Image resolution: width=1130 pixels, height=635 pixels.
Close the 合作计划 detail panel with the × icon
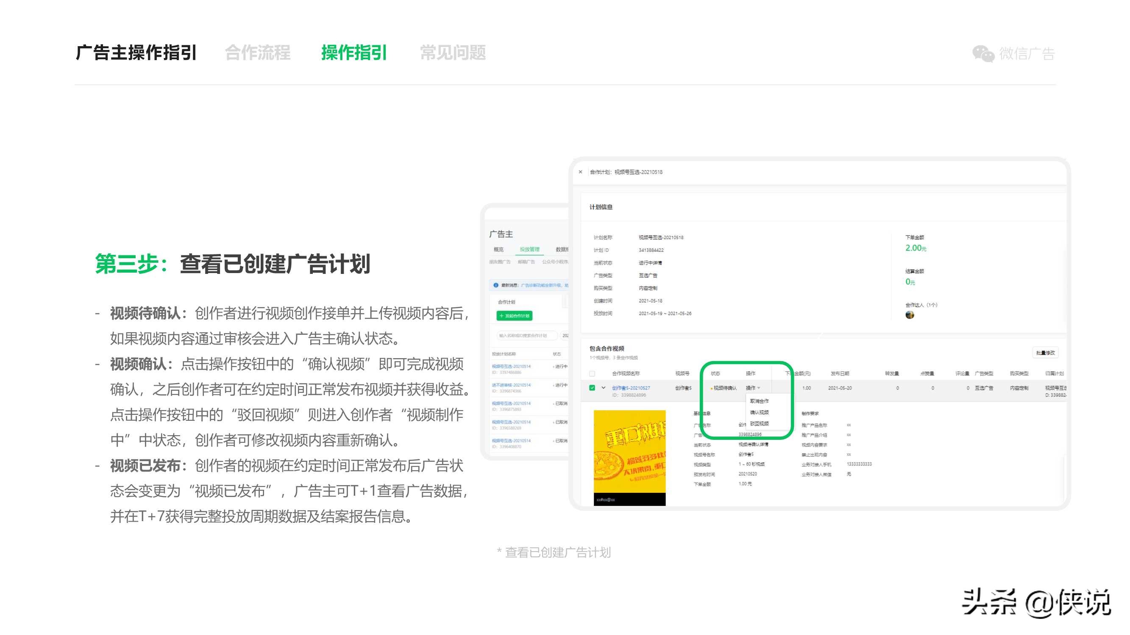[x=580, y=172]
